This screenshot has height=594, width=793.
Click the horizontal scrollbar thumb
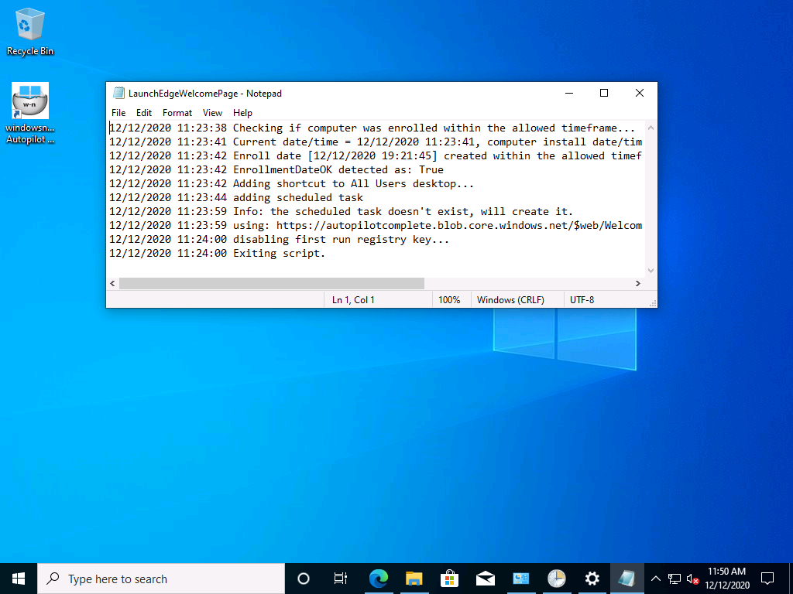click(272, 283)
